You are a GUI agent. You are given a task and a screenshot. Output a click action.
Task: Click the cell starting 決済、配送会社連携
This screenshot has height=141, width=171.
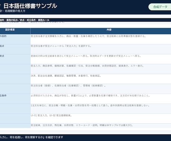click(x=101, y=79)
